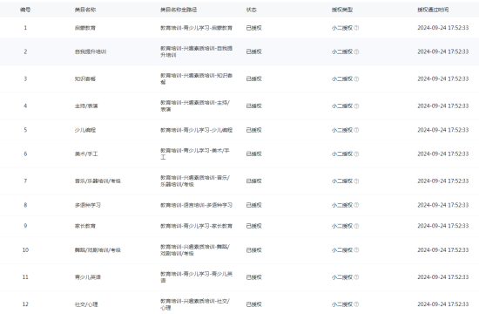The height and width of the screenshot is (314, 479).
Task: Click the 已授权 status in row 9
Action: coord(253,226)
